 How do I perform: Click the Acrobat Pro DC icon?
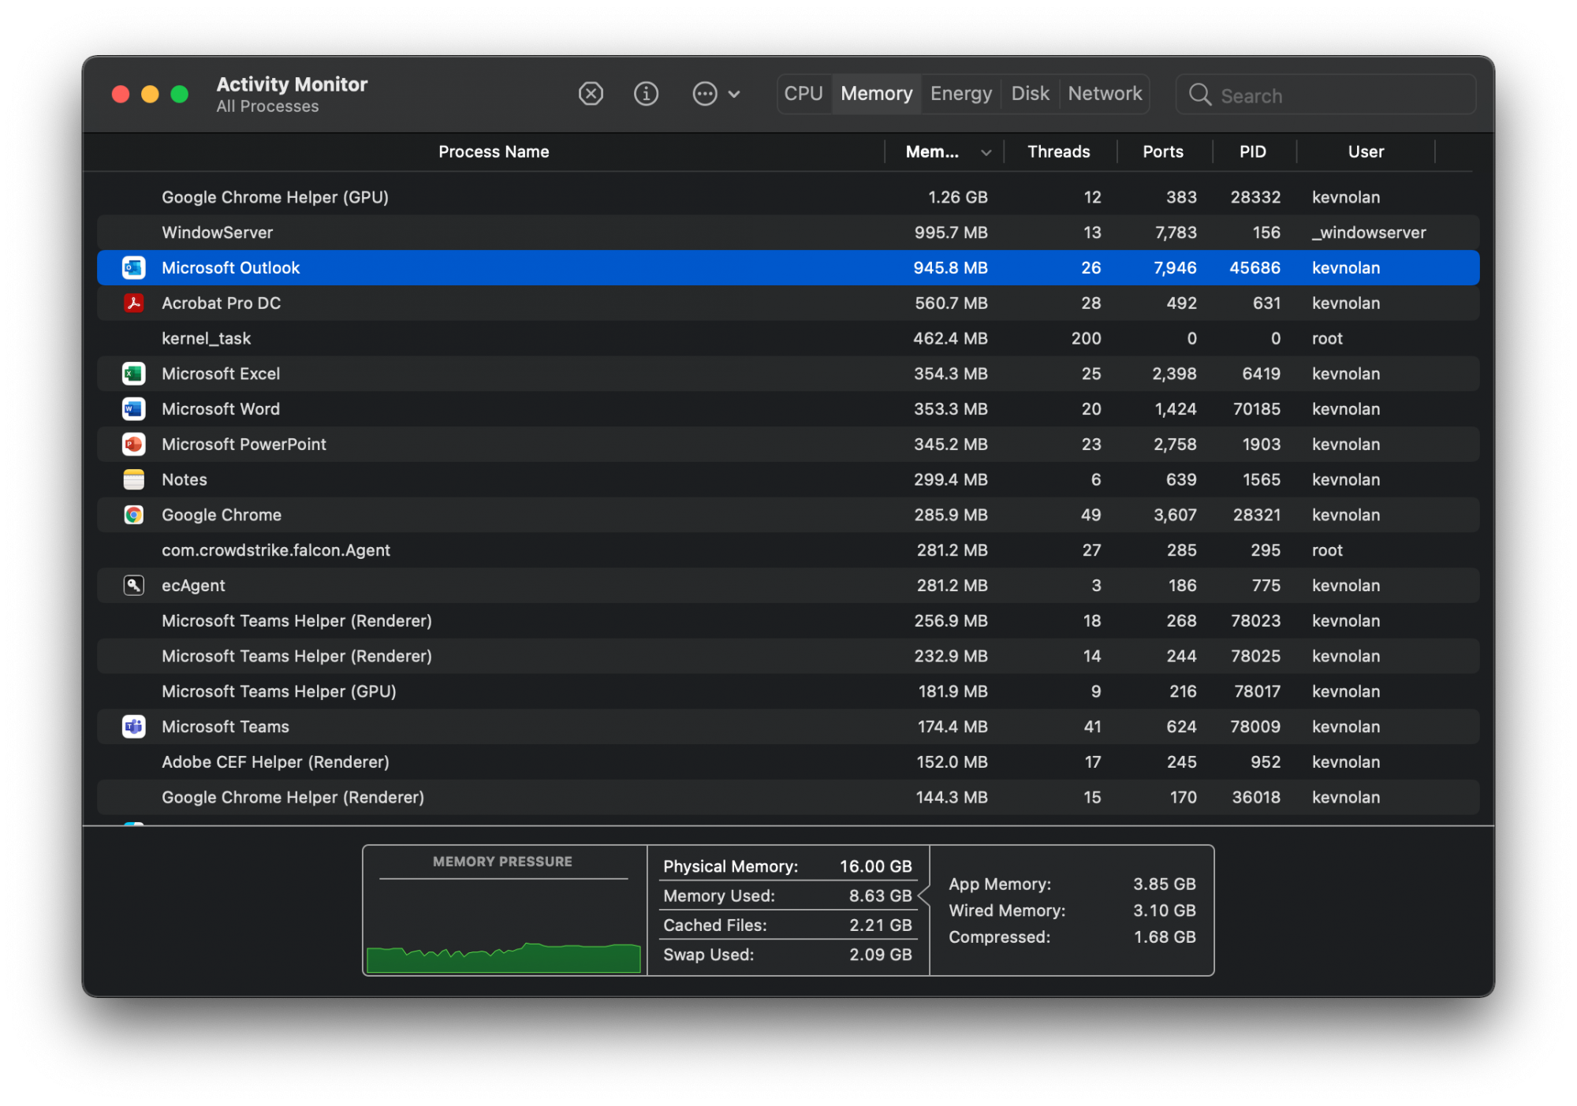(x=134, y=303)
